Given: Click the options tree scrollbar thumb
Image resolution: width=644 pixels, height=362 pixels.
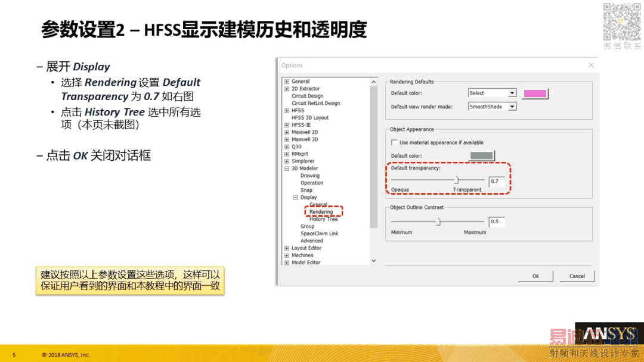Looking at the screenshot, I should click(373, 157).
